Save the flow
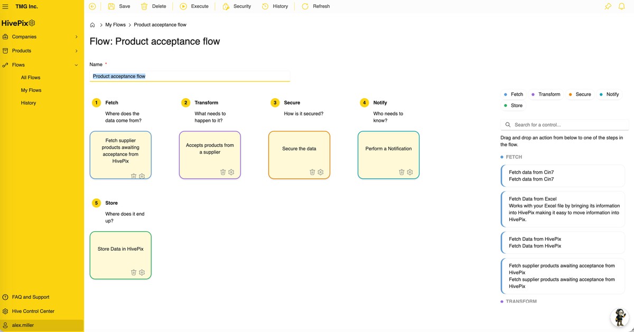This screenshot has height=332, width=634. (x=119, y=6)
